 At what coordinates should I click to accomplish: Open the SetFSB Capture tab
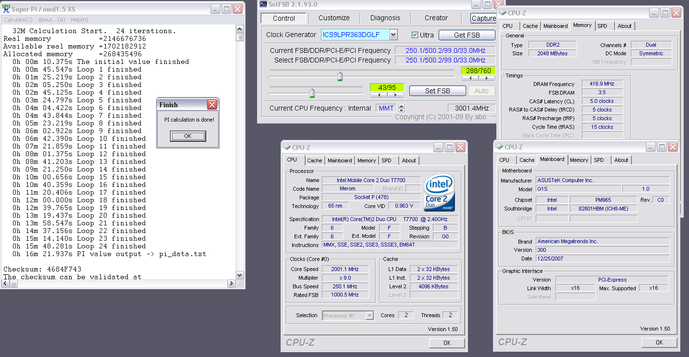point(483,18)
